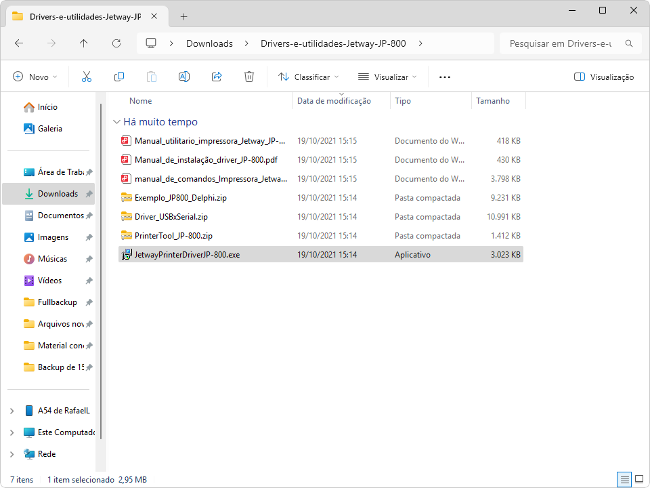Click the navigation pane scrollbar
Screen dimensions: 650x488
pyautogui.click(x=101, y=272)
